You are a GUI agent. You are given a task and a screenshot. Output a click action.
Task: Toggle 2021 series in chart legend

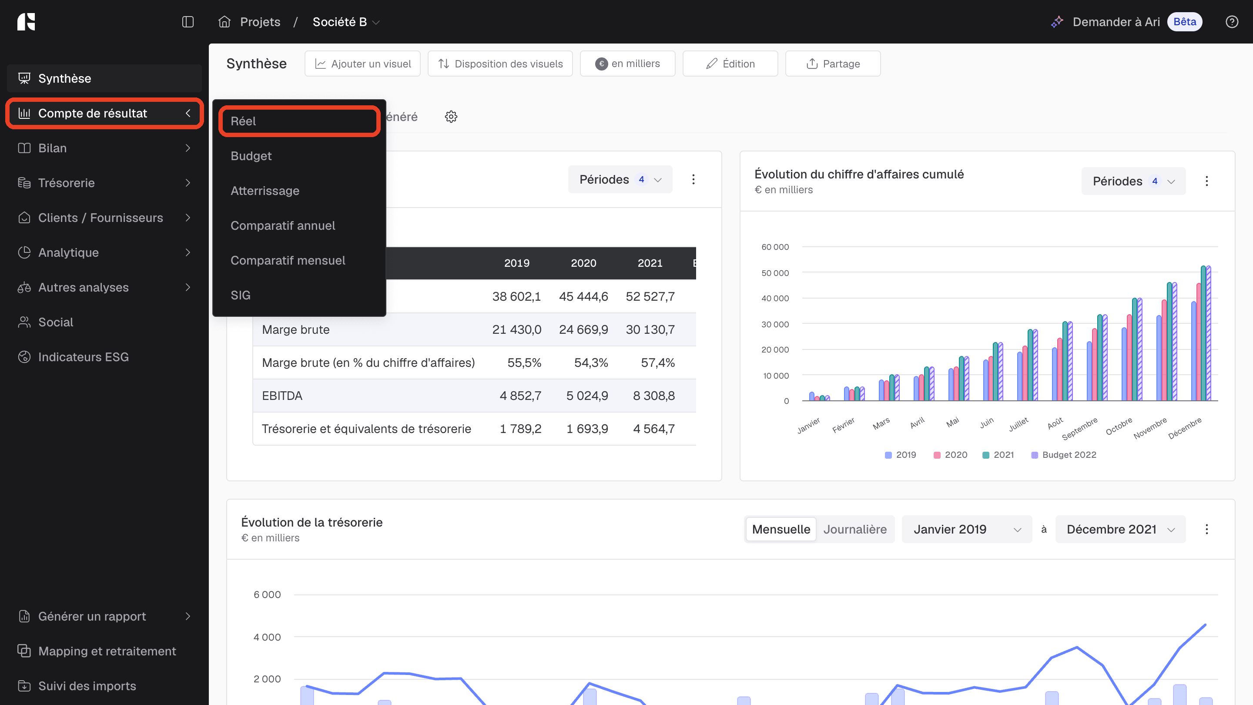click(x=998, y=455)
